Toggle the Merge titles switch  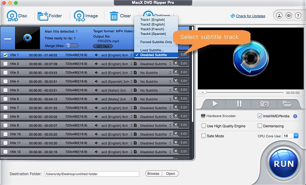click(72, 45)
